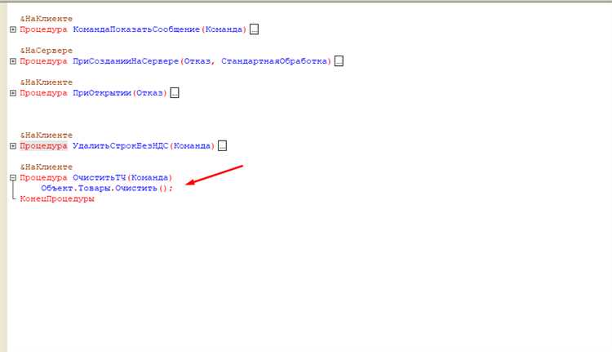Click the &НаКлиенте directive above ОчиститьТЧ
Viewport: 612px width, 352px height.
[47, 167]
